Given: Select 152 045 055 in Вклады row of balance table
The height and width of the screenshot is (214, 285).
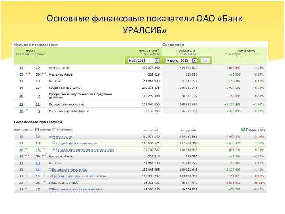Looking at the screenshot, I should [x=151, y=170].
